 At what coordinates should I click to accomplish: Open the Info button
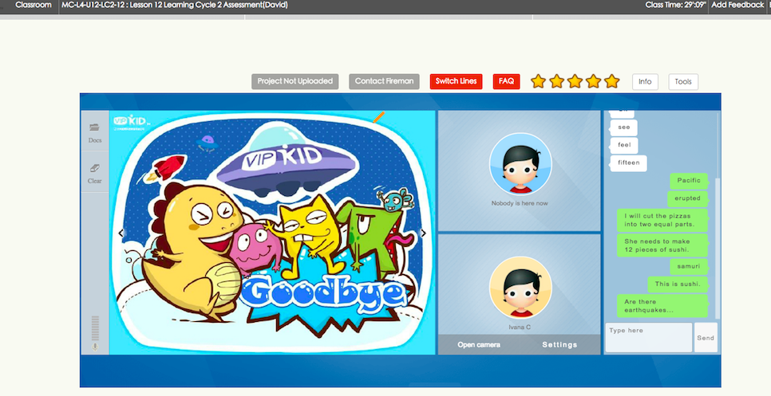(645, 82)
